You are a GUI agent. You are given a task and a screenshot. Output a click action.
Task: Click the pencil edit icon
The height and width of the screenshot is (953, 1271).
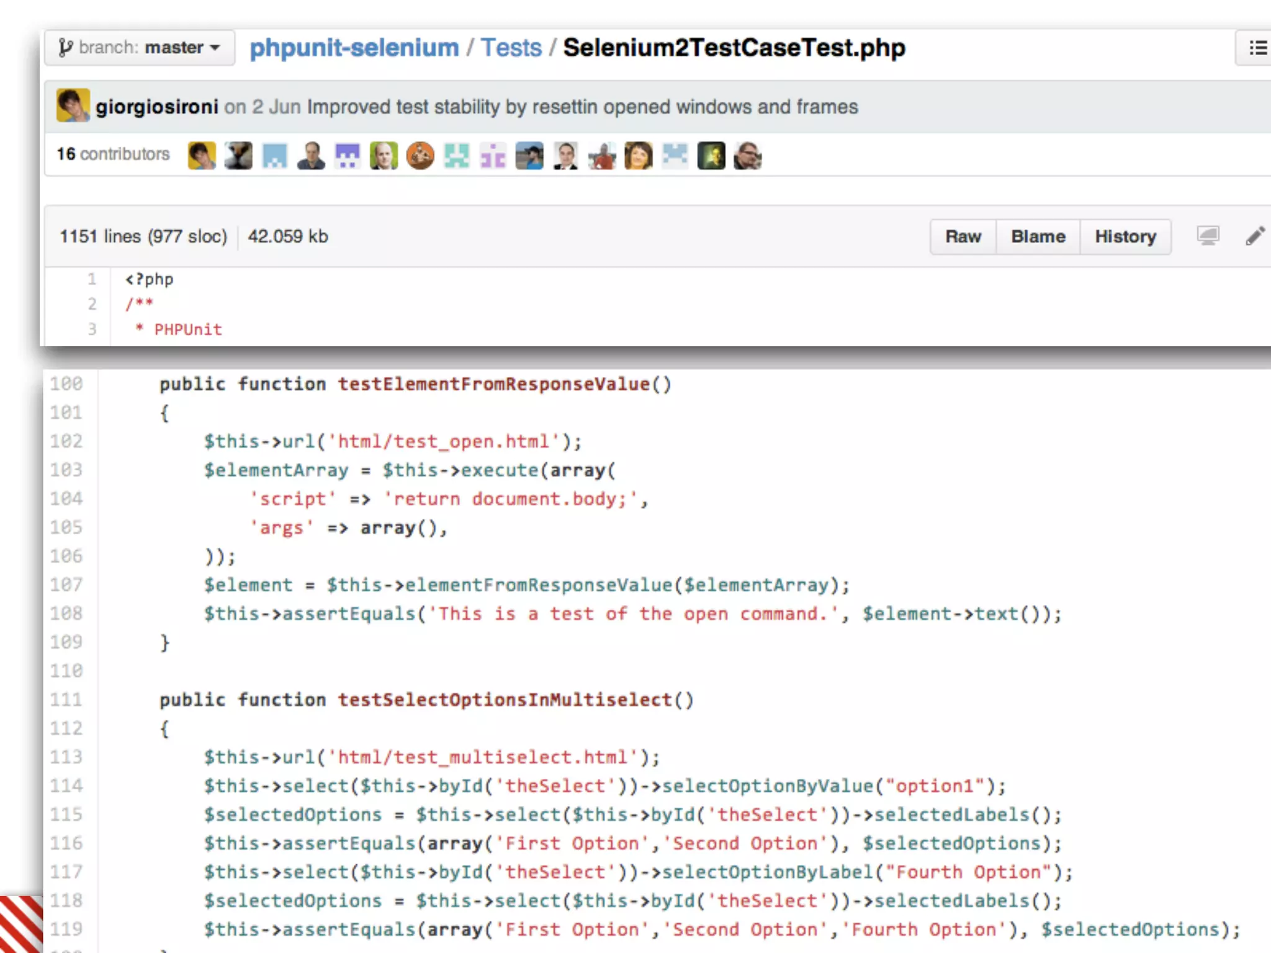(x=1255, y=236)
